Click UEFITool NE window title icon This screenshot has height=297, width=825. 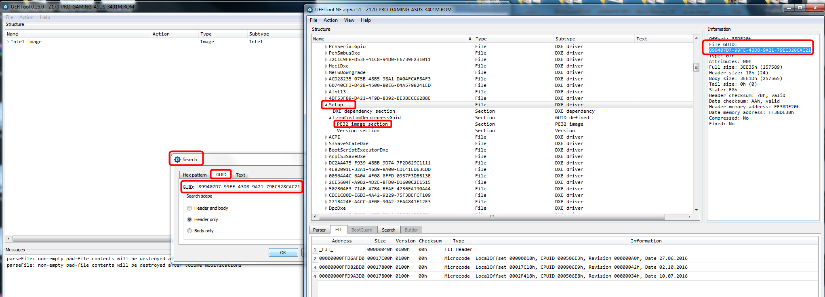310,10
